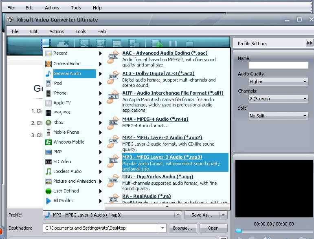Open Actions menu in the background window
This screenshot has height=239, width=314.
[52, 8]
